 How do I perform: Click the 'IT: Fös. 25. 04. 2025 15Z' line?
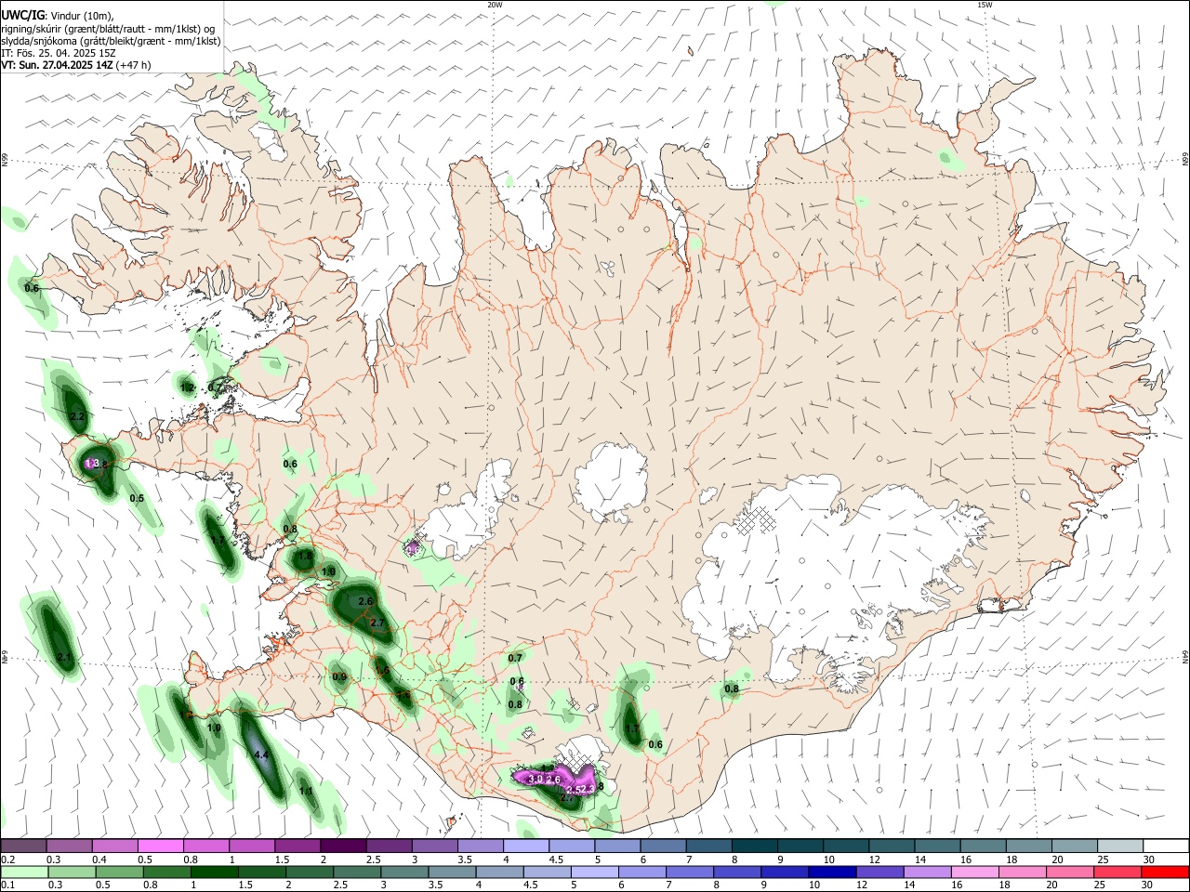tap(58, 53)
